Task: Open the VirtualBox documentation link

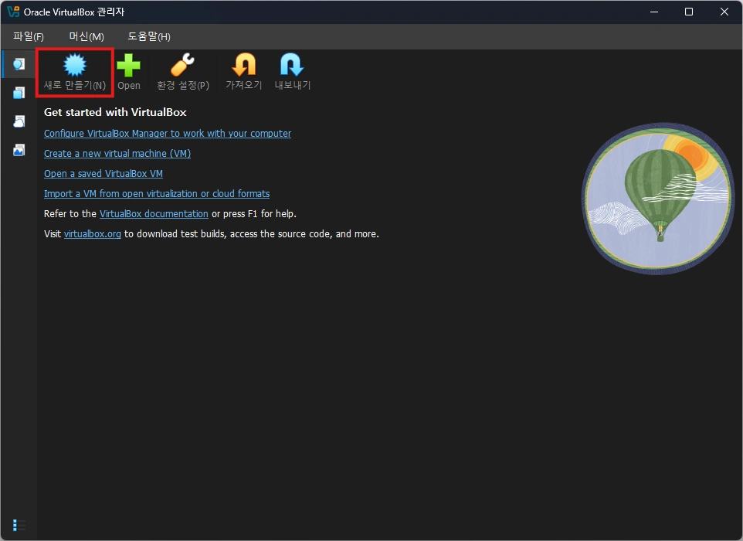Action: (x=154, y=214)
